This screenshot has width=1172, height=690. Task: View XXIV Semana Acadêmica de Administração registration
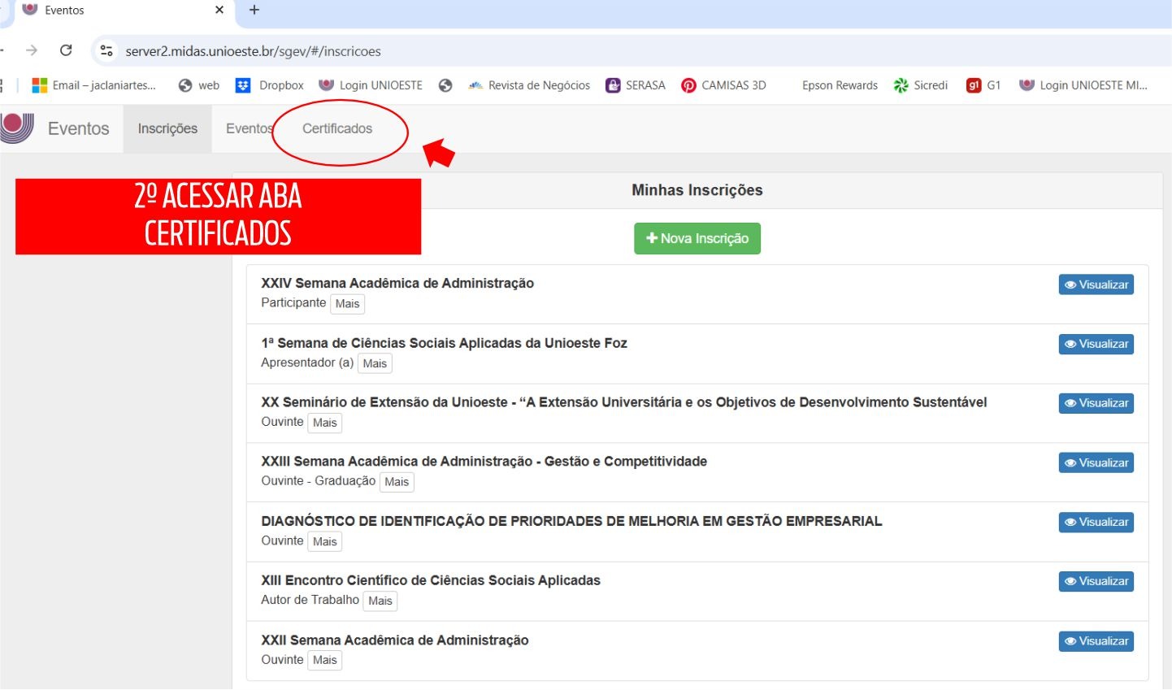tap(1096, 284)
